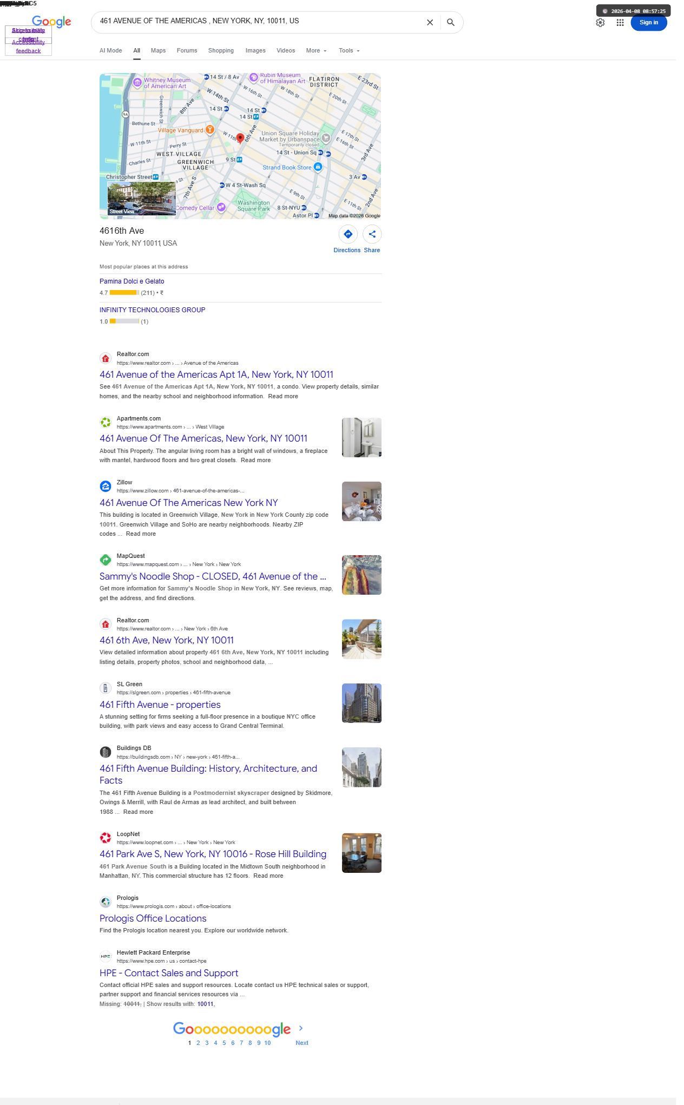684x1105 pixels.
Task: Go to results page 2
Action: click(198, 1043)
